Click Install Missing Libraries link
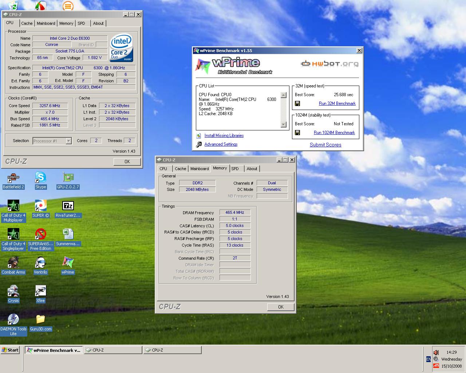This screenshot has height=373, width=466. (x=224, y=136)
